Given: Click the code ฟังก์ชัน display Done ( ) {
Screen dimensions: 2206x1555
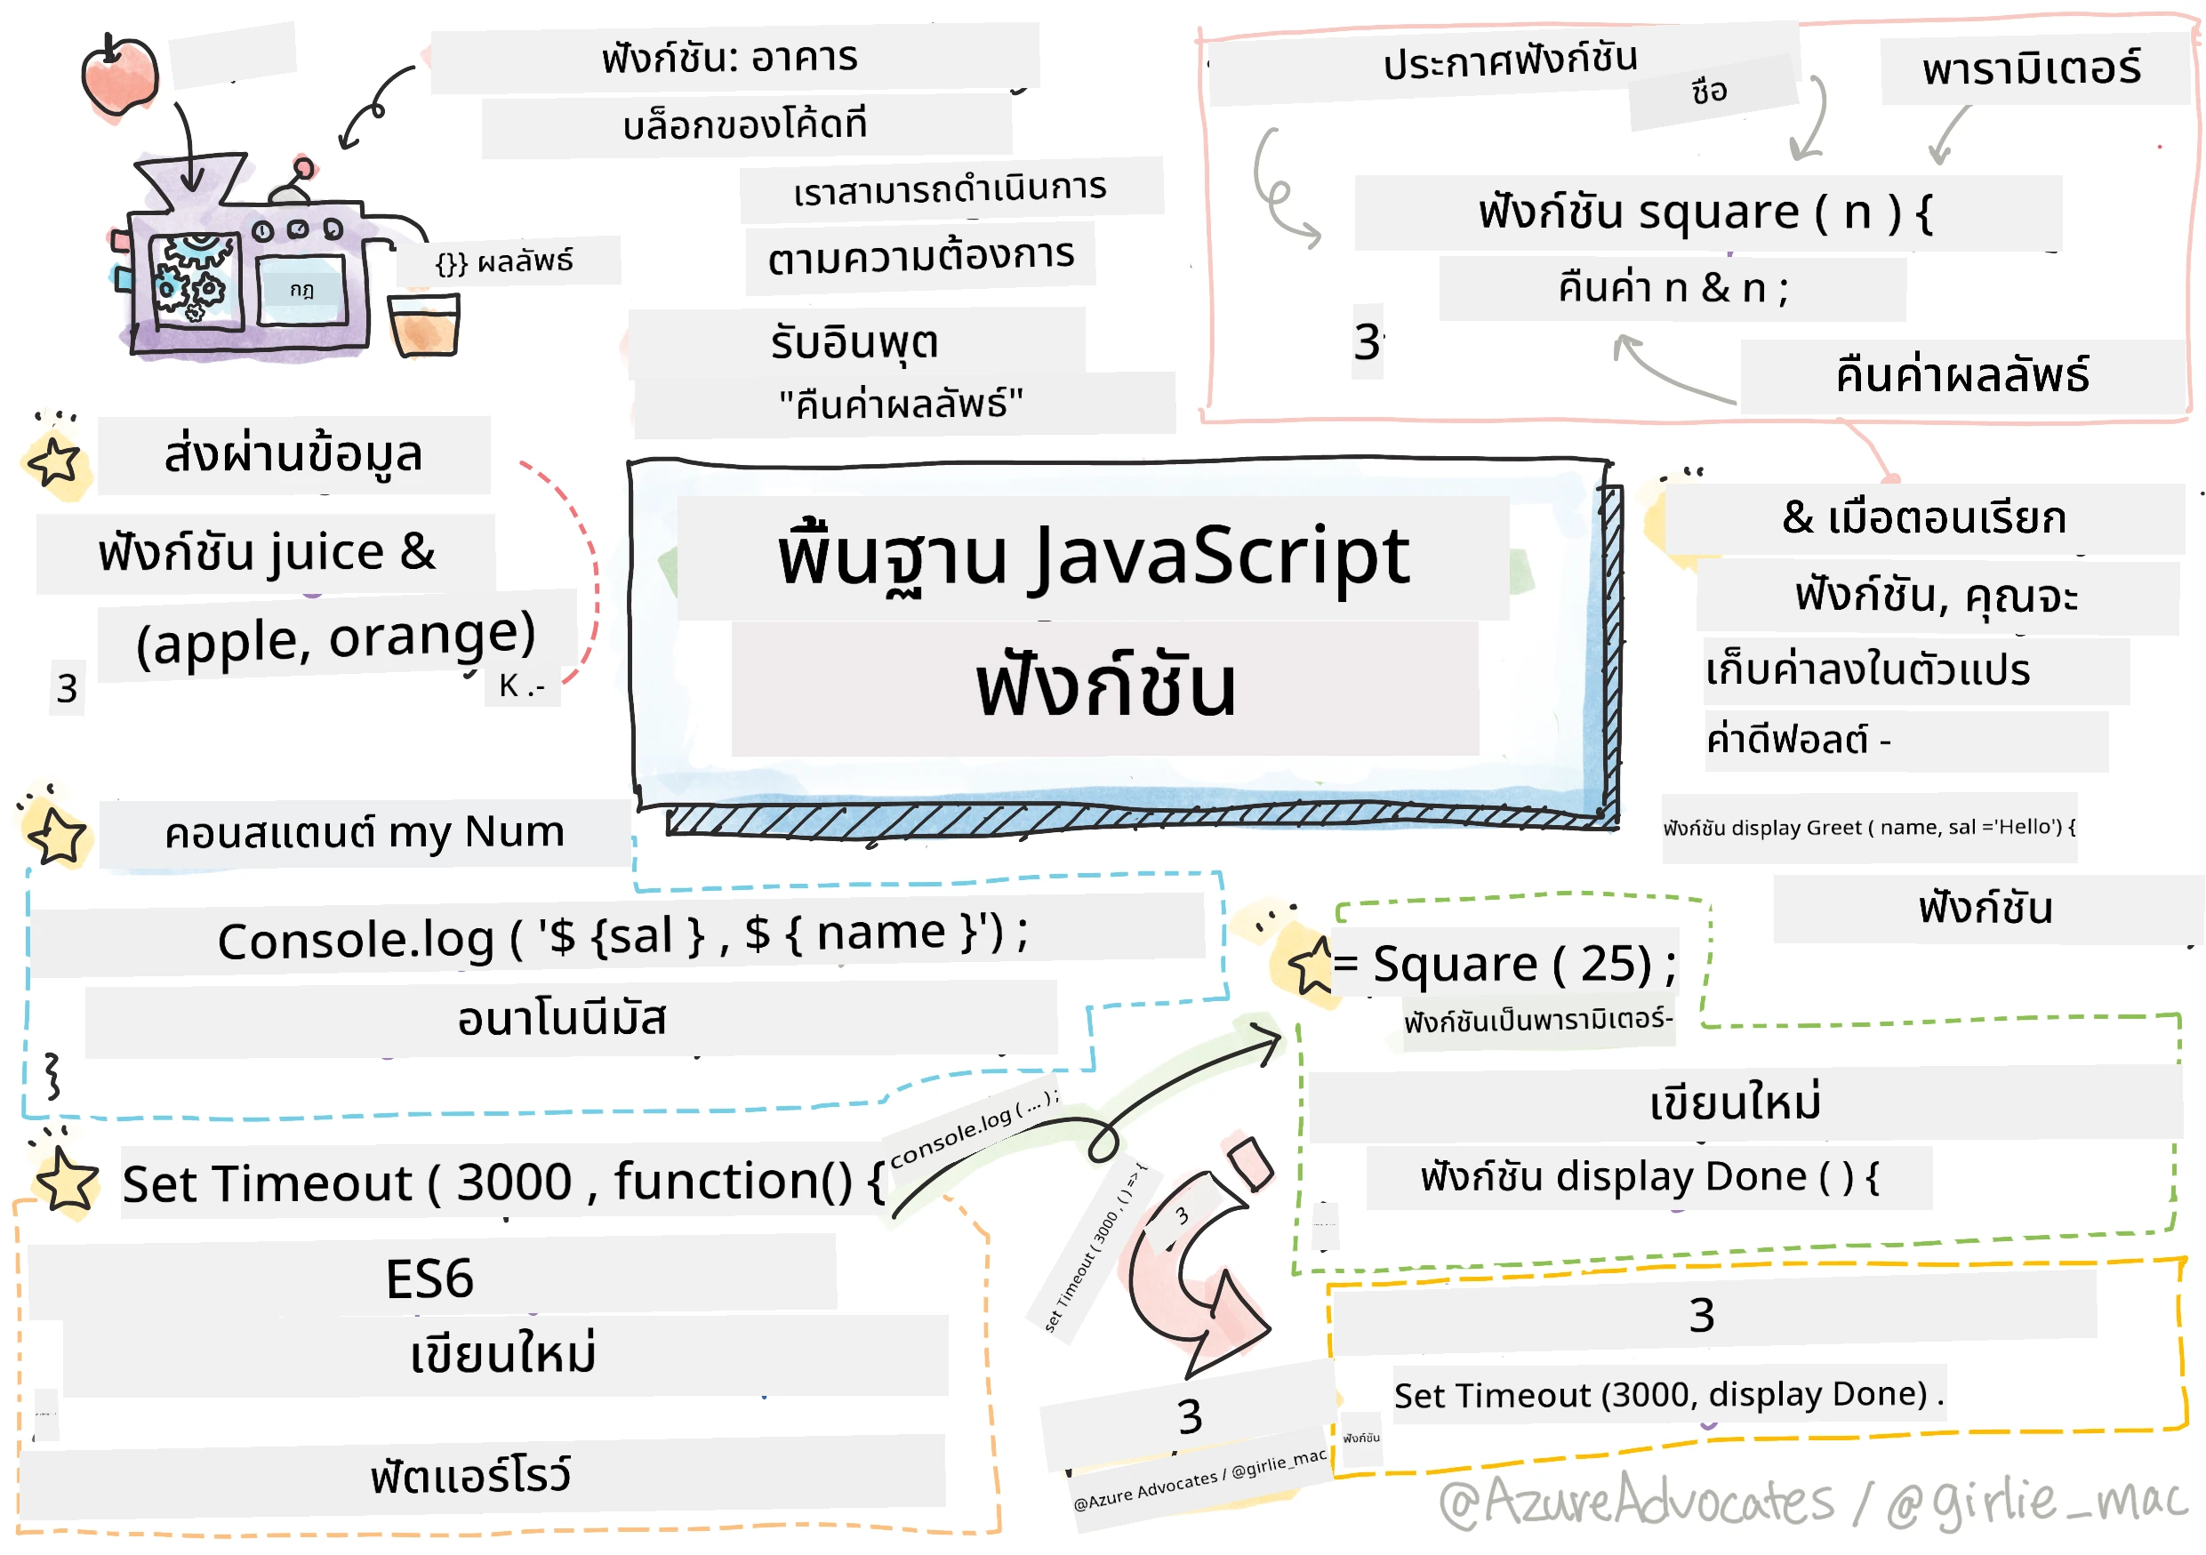Looking at the screenshot, I should point(1649,1177).
